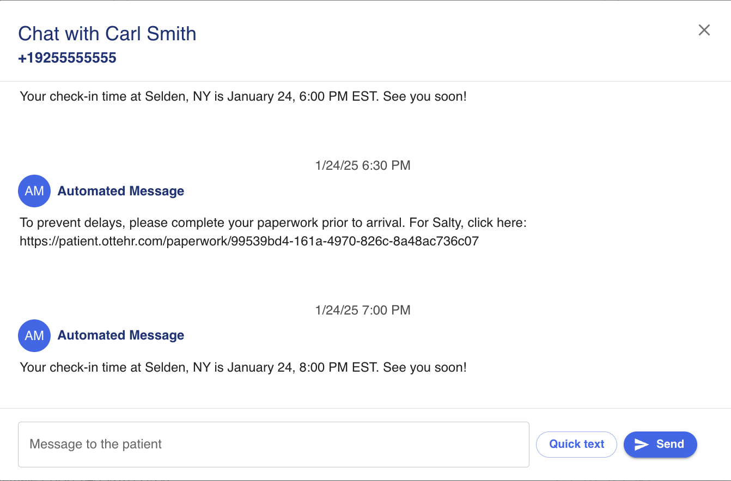Viewport: 731px width, 481px height.
Task: Click the phone number +19255555555
Action: [67, 58]
